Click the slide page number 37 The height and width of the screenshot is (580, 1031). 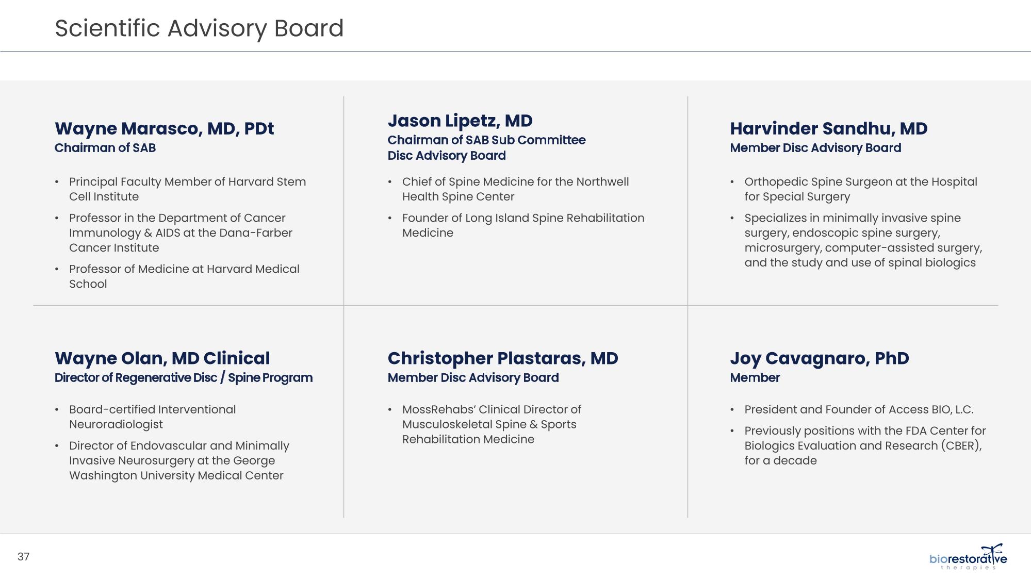coord(24,557)
